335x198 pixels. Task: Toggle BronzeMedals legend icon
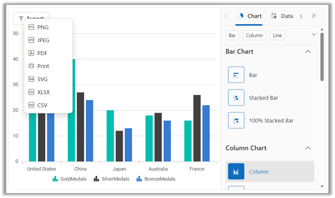tap(139, 179)
